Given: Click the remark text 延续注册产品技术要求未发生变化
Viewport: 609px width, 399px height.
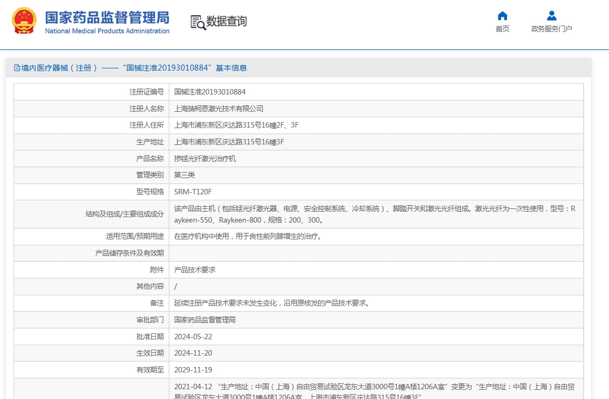Looking at the screenshot, I should pos(271,303).
